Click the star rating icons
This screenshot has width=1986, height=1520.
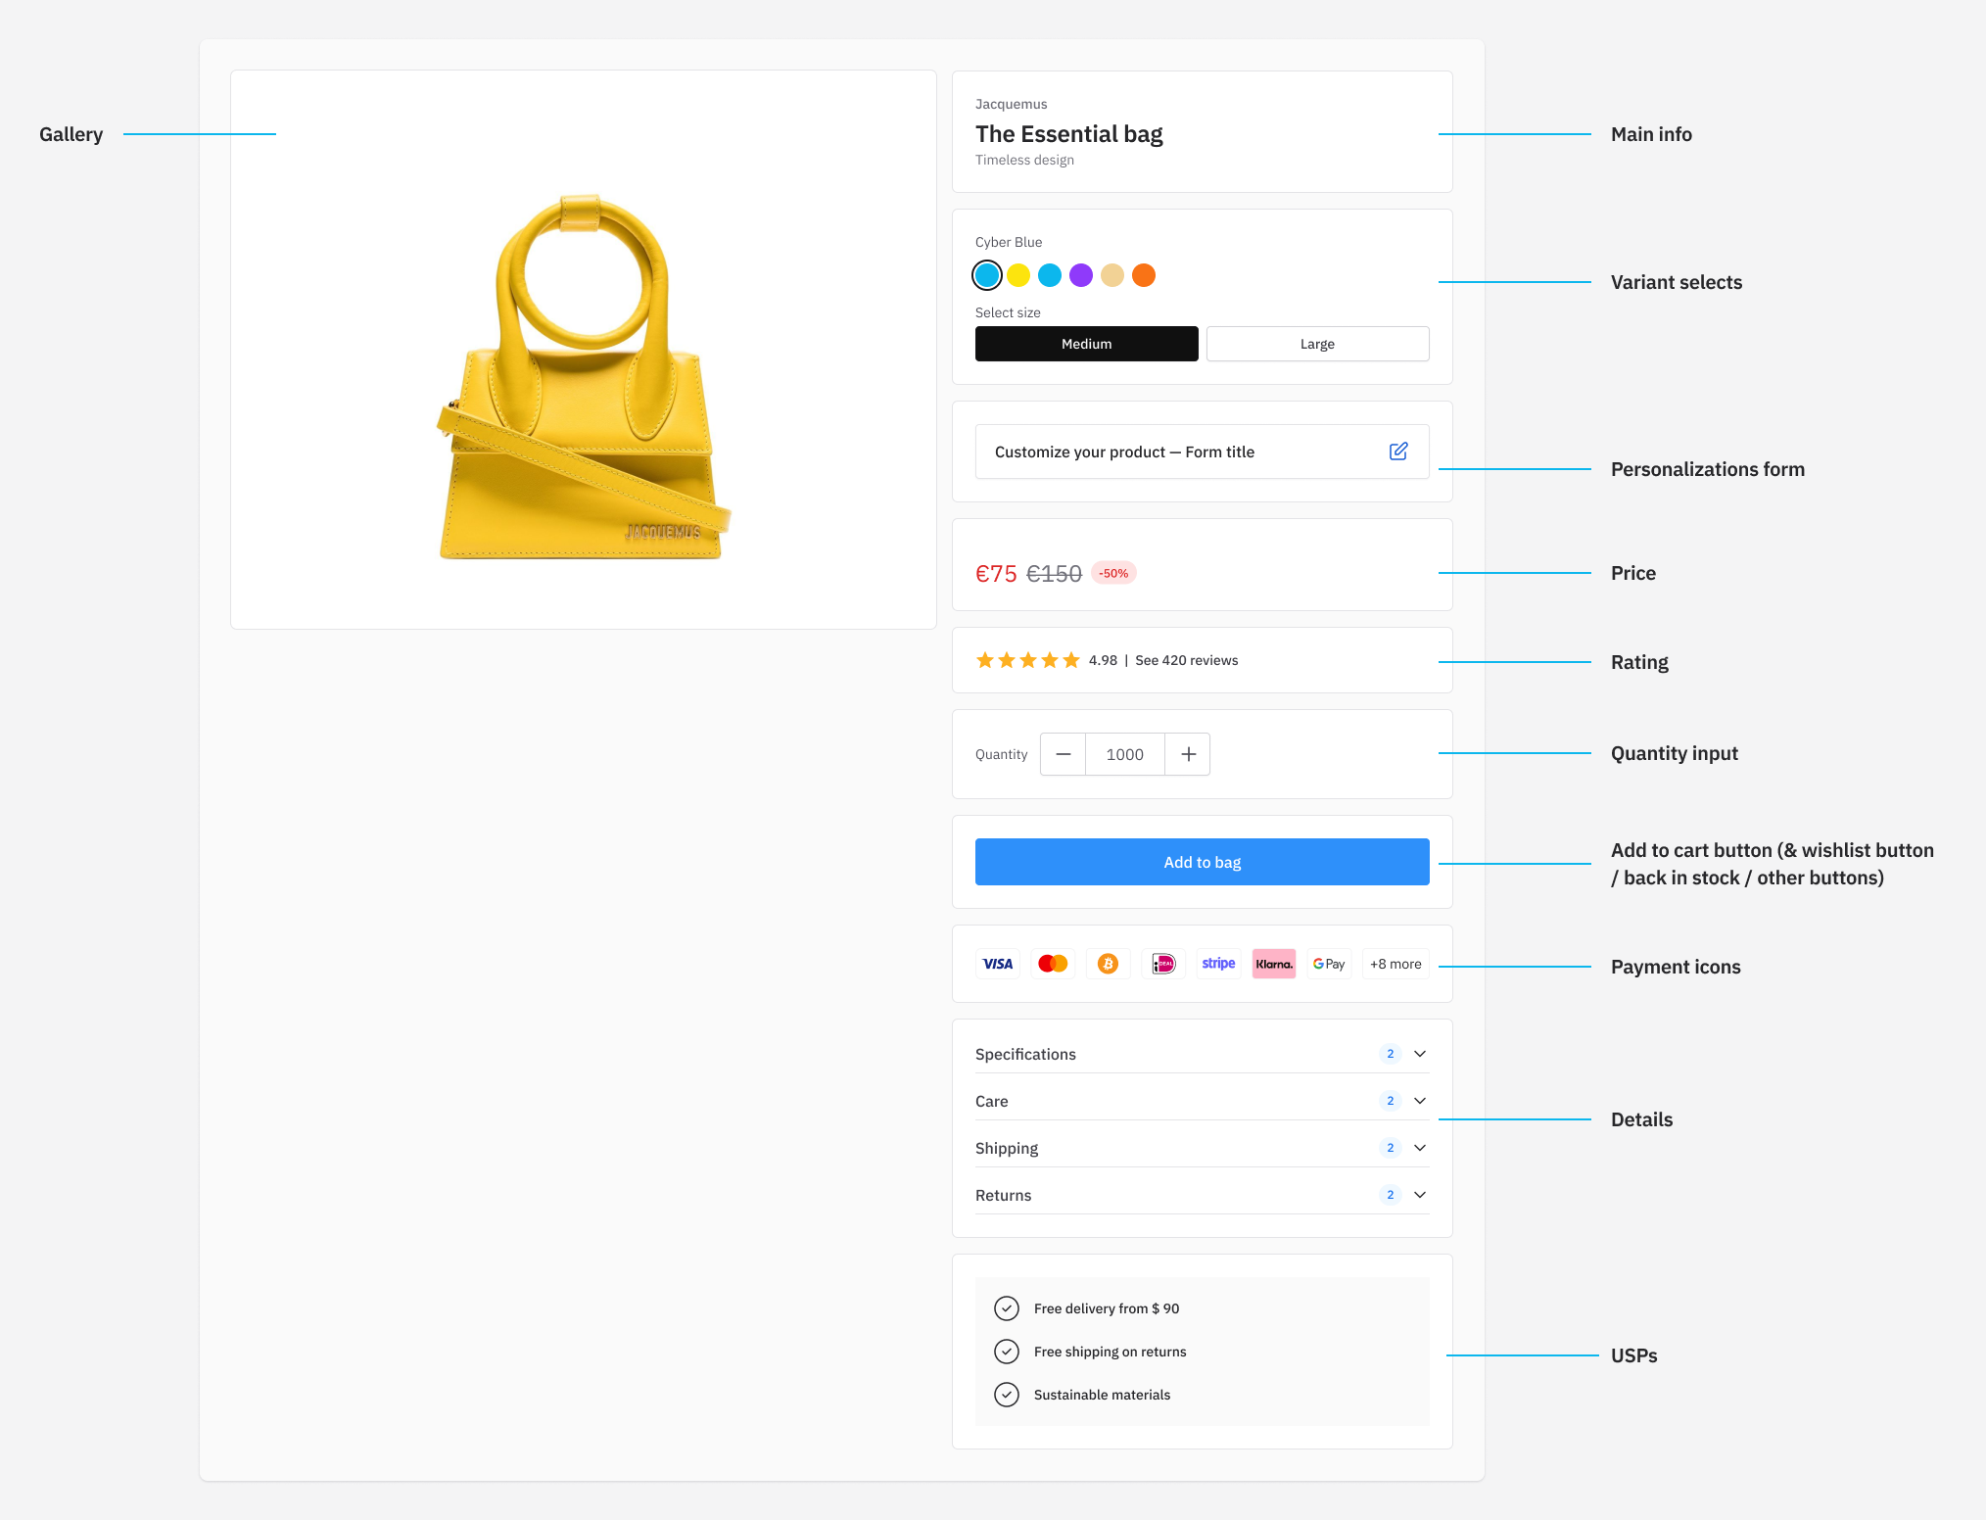pyautogui.click(x=1027, y=660)
